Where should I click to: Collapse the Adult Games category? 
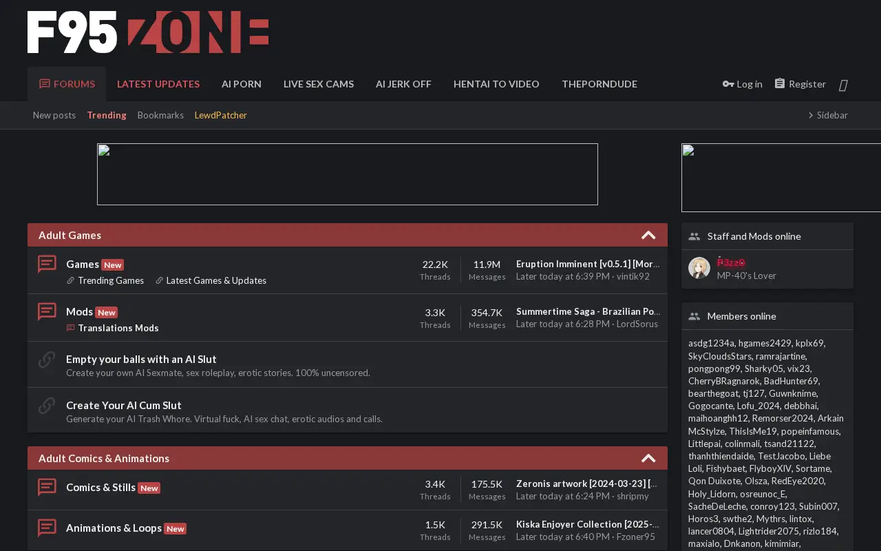(x=648, y=235)
